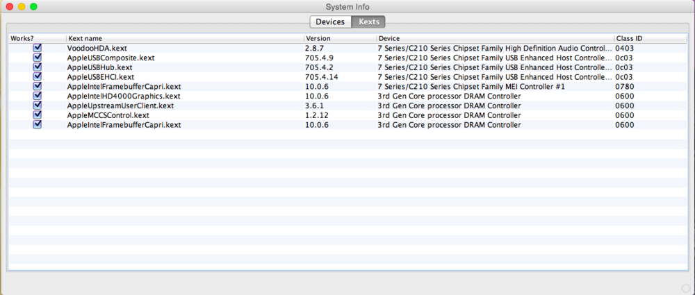The width and height of the screenshot is (695, 295).
Task: Select the Kexts tab
Action: coord(368,22)
